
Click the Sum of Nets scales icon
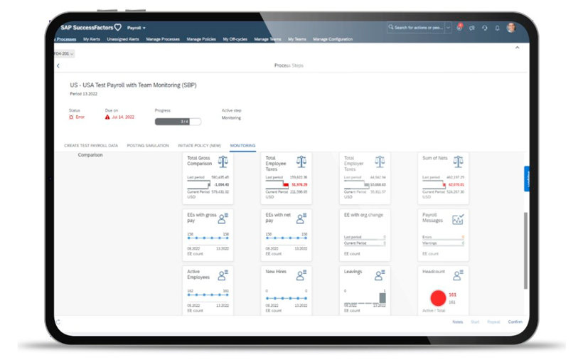[x=458, y=162]
